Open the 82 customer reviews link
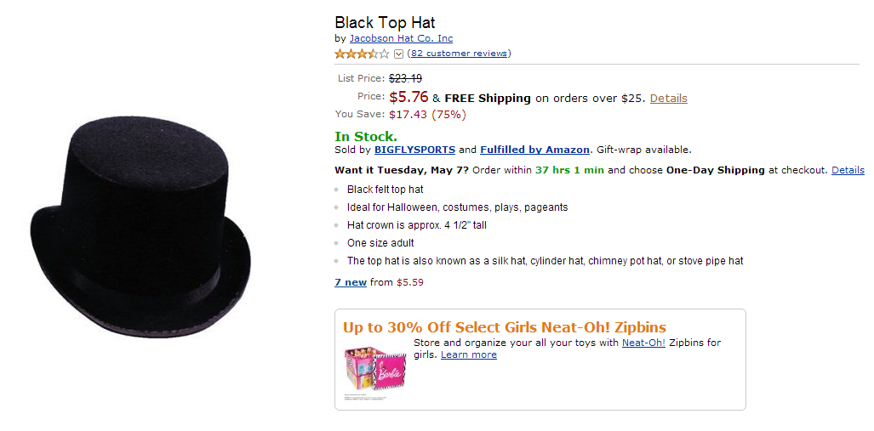 pos(459,54)
